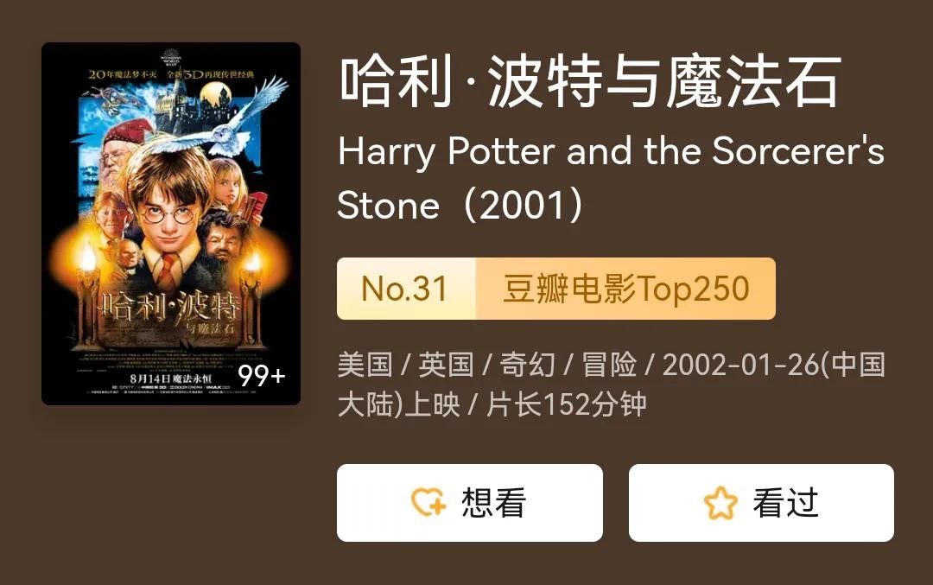Tap the Chinese title 哈利·波特与魔法石
Viewport: 933px width, 585px height.
[590, 81]
